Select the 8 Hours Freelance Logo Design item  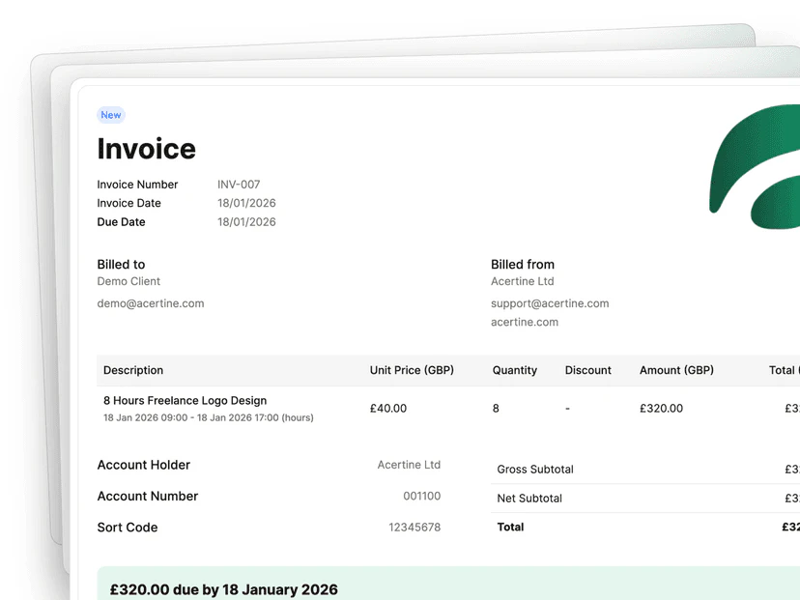point(185,401)
